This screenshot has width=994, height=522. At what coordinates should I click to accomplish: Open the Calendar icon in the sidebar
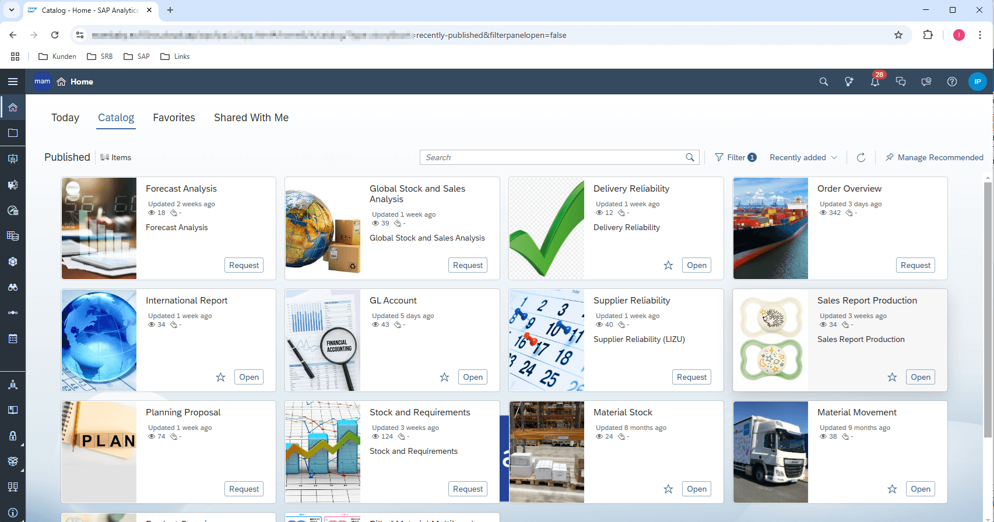13,338
